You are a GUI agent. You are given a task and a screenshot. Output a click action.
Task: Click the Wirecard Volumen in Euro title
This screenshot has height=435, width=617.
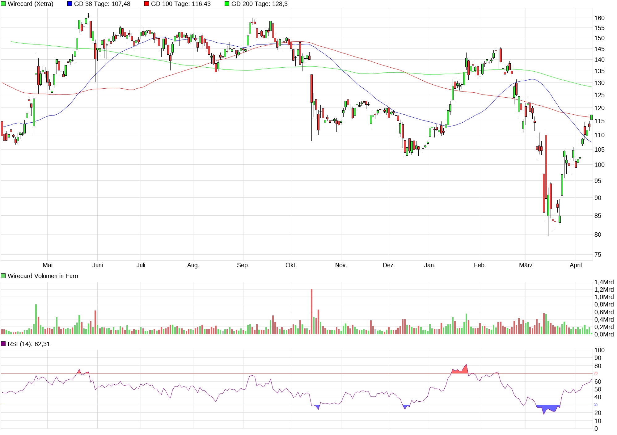[x=43, y=276]
